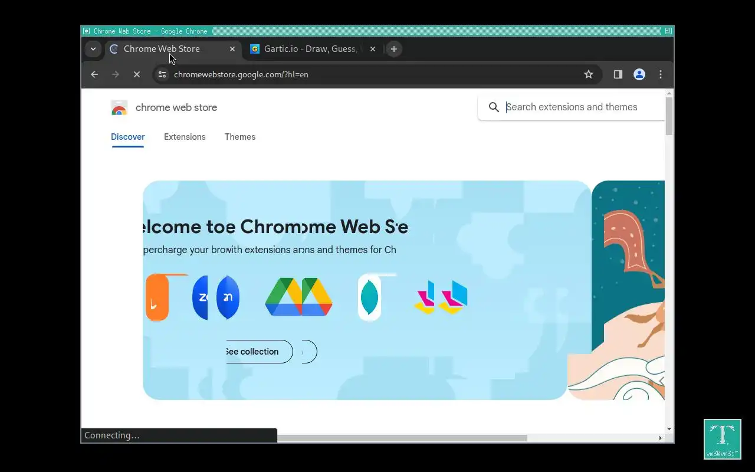The width and height of the screenshot is (755, 472).
Task: Click the chrome web store logo
Action: 119,107
